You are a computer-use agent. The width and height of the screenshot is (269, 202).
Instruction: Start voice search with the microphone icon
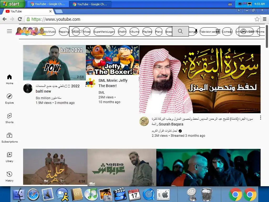click(196, 31)
